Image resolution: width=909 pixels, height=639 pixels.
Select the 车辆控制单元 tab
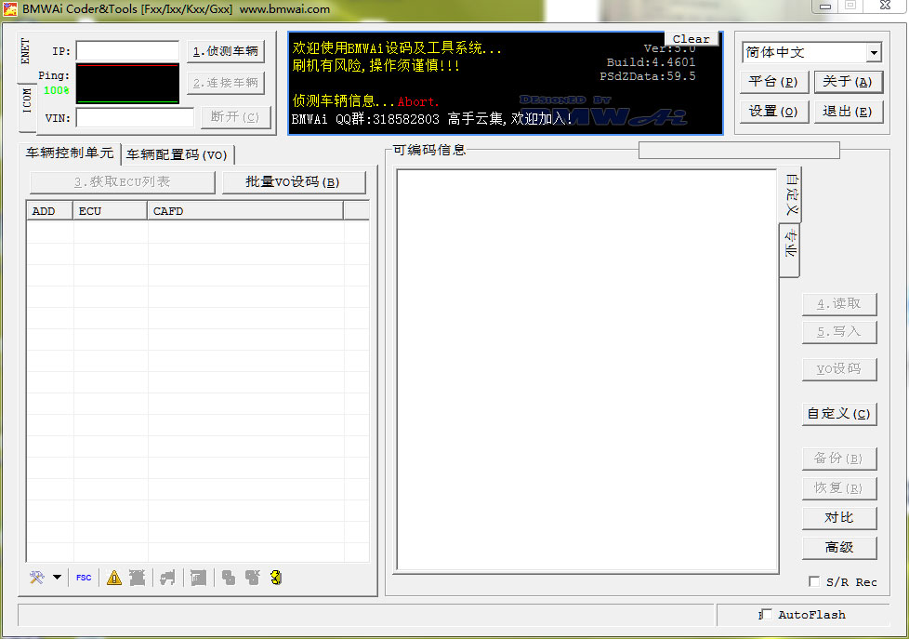pos(70,153)
